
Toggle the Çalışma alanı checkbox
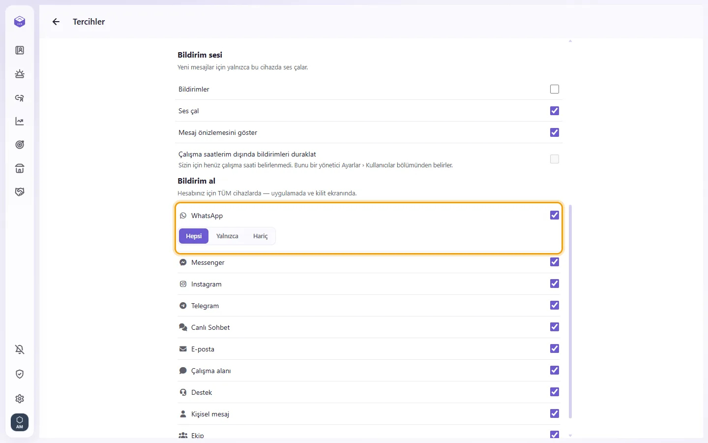tap(555, 370)
